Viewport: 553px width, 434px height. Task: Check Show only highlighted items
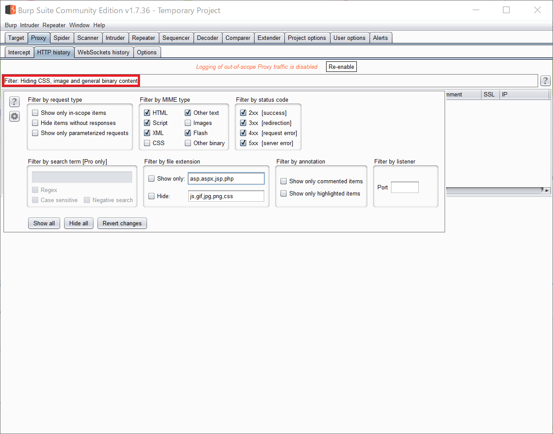pos(284,193)
